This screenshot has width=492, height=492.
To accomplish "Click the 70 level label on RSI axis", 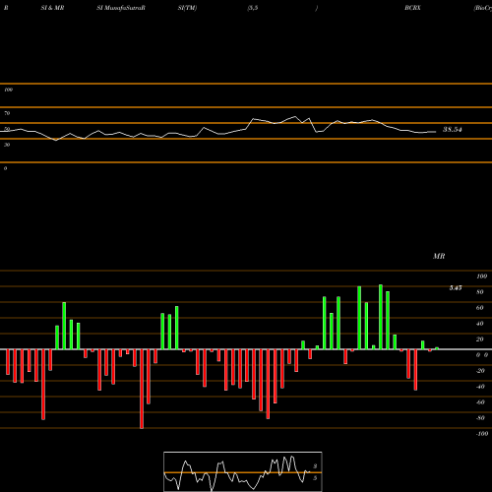I will (7, 113).
